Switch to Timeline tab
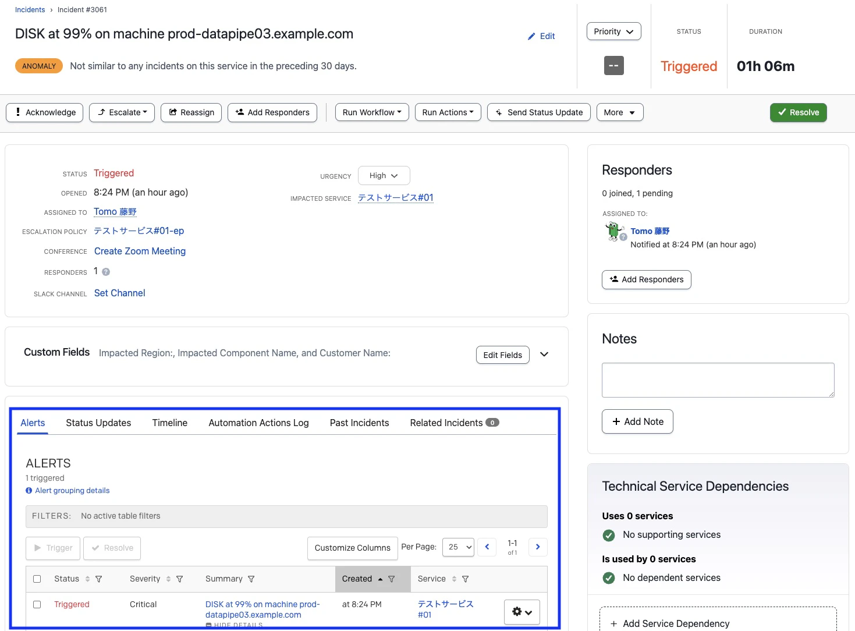The height and width of the screenshot is (631, 855). (x=170, y=423)
